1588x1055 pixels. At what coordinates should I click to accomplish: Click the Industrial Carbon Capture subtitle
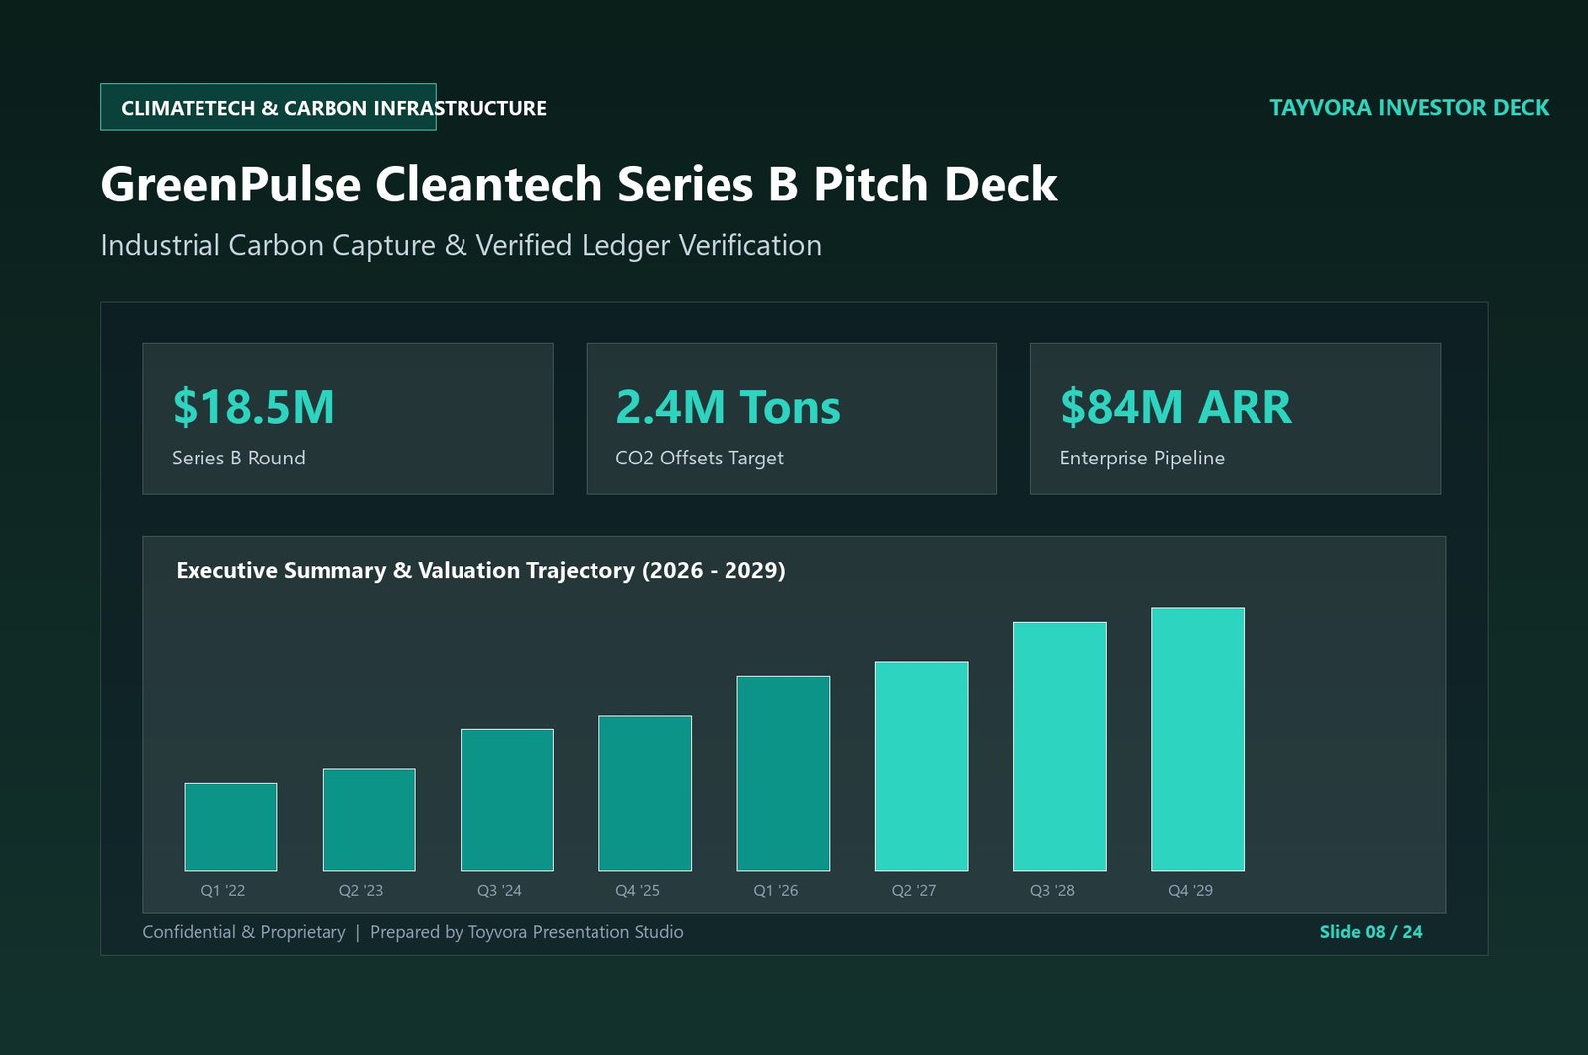[x=462, y=245]
